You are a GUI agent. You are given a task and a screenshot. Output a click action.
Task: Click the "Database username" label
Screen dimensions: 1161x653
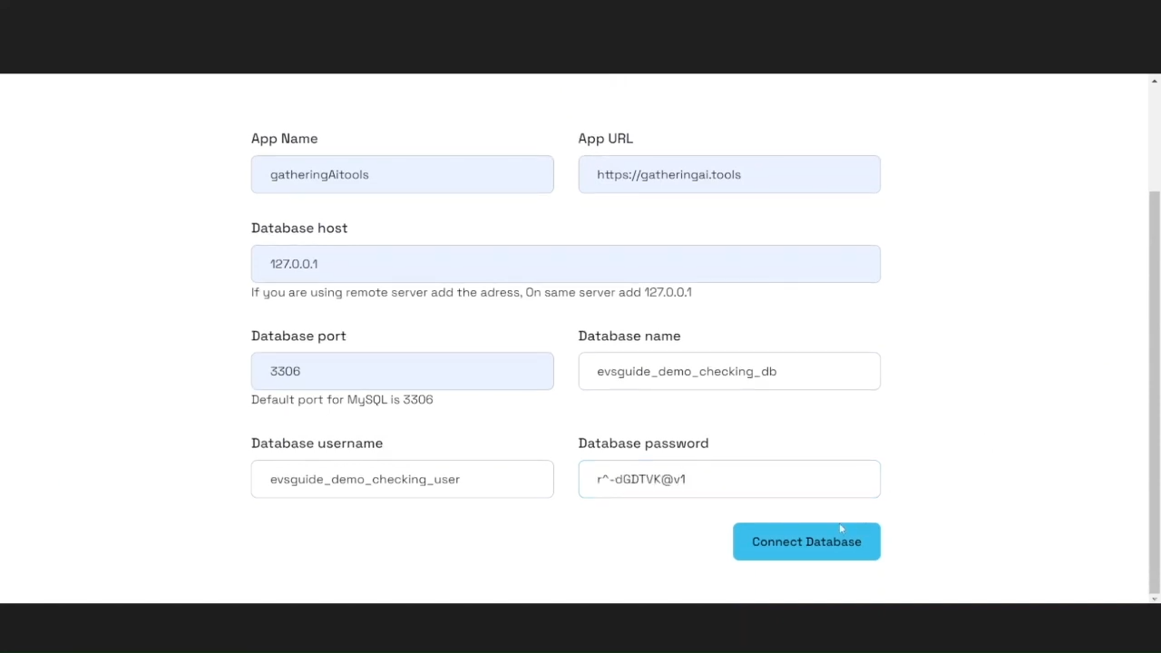click(x=317, y=443)
